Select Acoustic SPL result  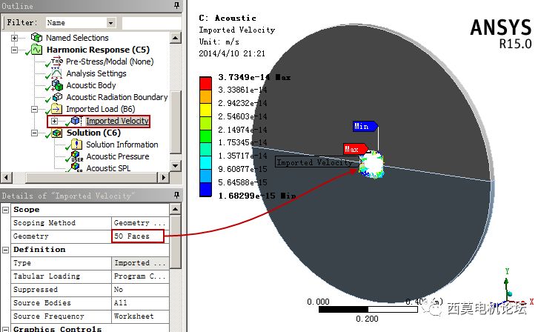pos(108,168)
